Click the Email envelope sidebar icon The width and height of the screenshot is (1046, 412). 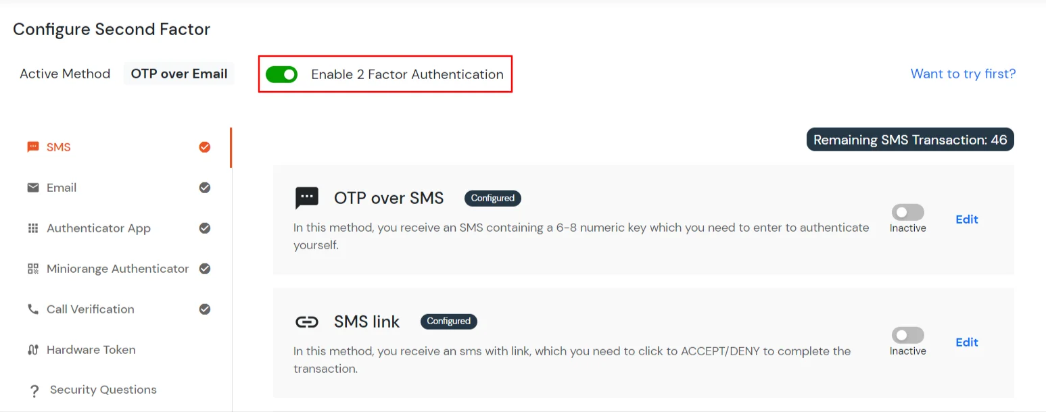point(32,188)
